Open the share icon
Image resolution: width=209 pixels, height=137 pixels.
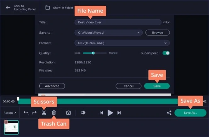tap(169, 113)
